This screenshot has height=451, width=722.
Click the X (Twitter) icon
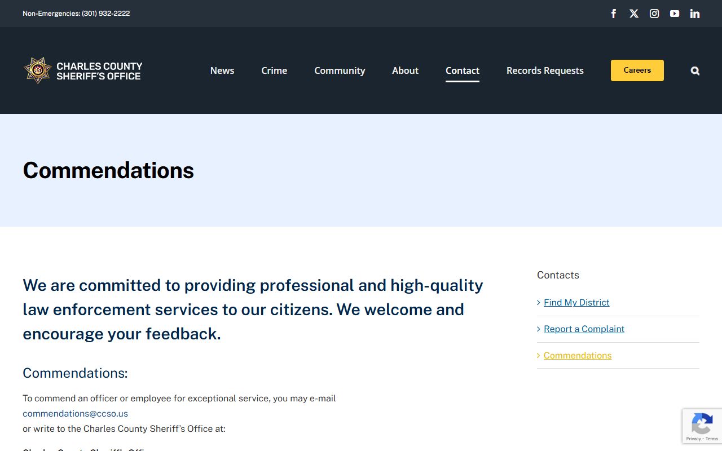tap(634, 14)
